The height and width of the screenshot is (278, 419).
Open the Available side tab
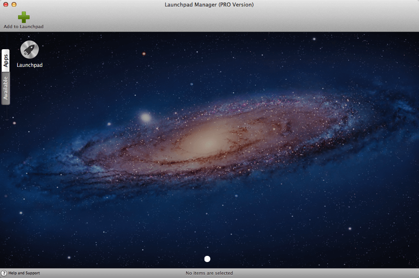click(6, 88)
